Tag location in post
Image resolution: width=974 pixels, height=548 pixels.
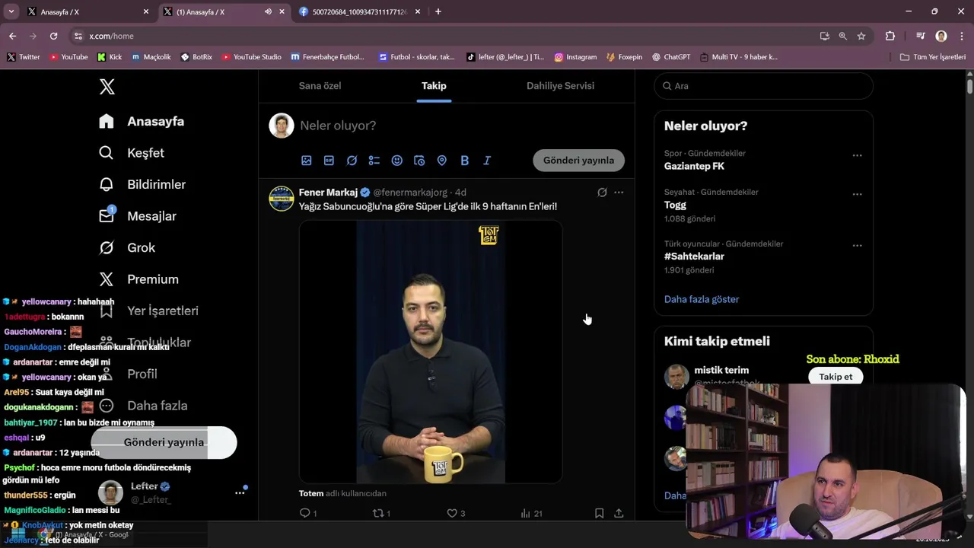click(441, 161)
